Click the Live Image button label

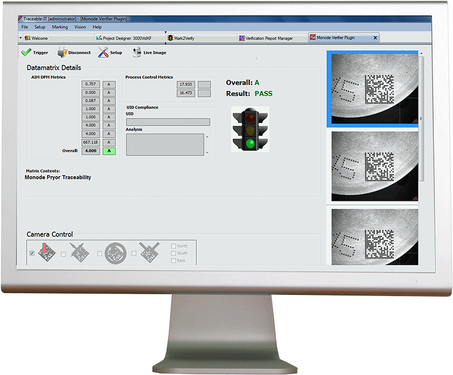pyautogui.click(x=155, y=53)
